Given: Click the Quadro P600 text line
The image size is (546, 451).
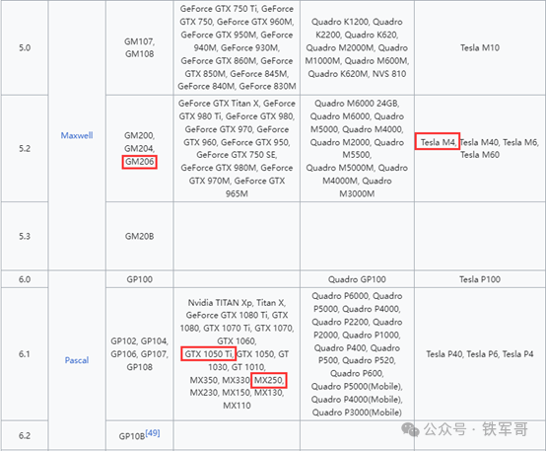Looking at the screenshot, I should tap(357, 373).
